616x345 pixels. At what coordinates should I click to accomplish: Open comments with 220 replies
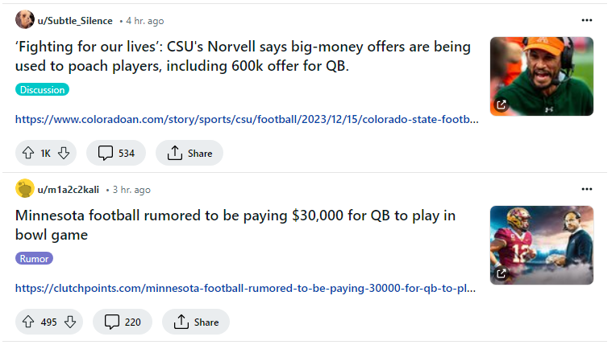point(123,322)
